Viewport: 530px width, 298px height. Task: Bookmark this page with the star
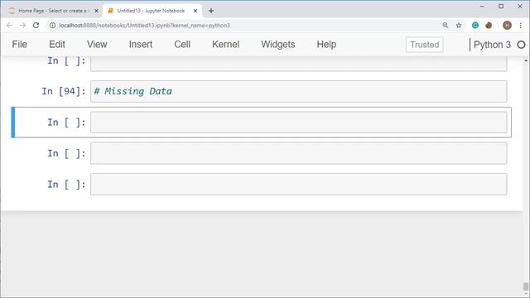point(459,26)
